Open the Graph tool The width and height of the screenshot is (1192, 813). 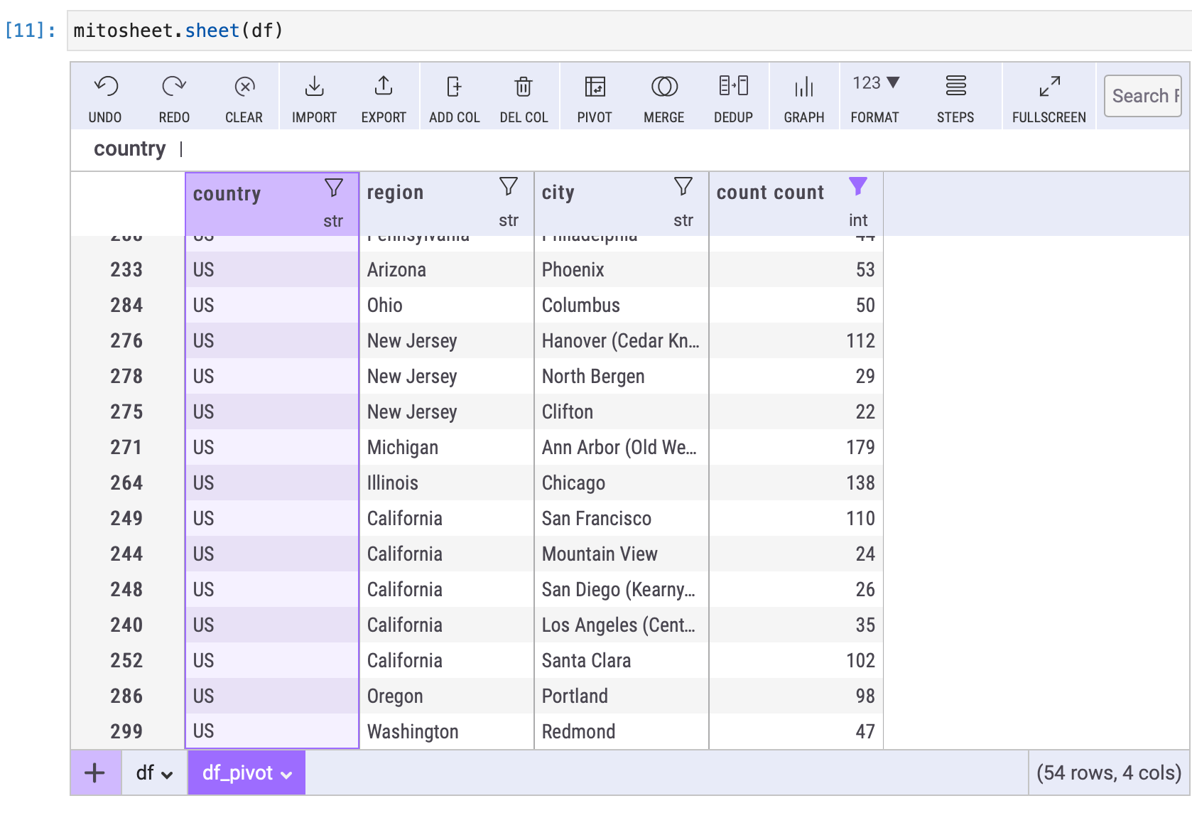tap(804, 87)
